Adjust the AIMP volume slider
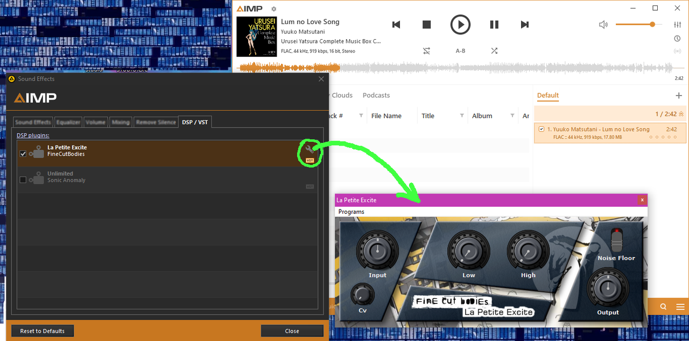 [639, 25]
